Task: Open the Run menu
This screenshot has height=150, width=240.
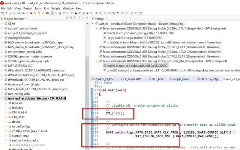Action: coord(46,8)
